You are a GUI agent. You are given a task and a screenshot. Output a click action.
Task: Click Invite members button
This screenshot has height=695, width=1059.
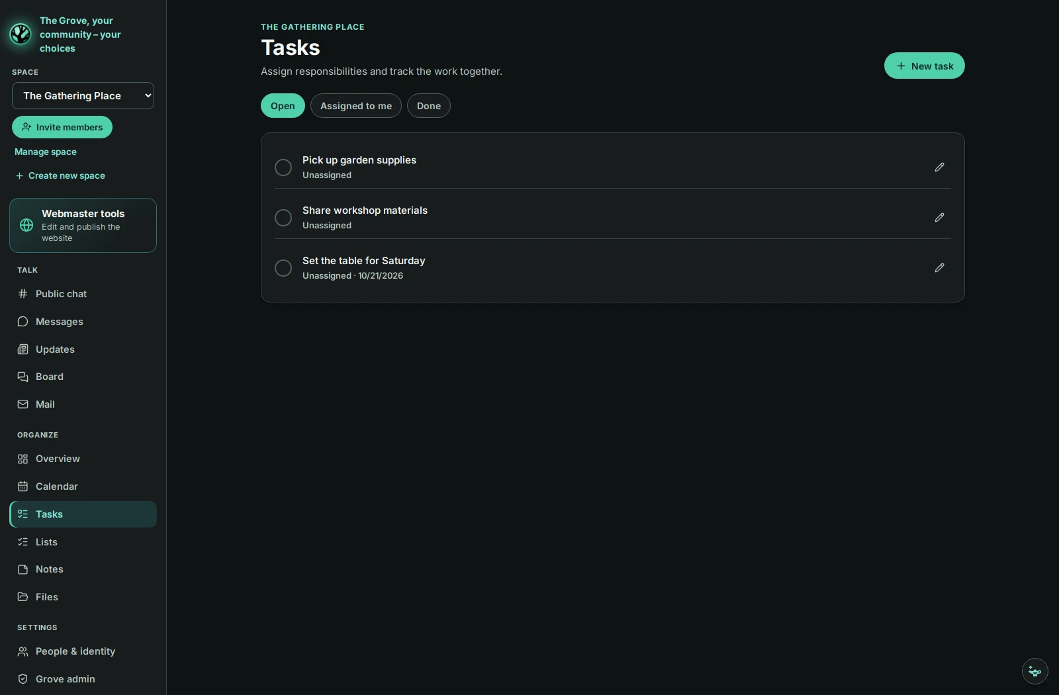pos(62,127)
